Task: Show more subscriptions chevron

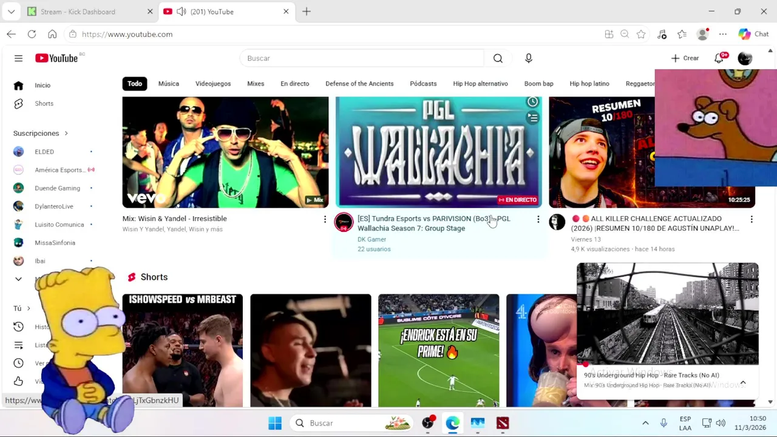Action: click(x=18, y=279)
